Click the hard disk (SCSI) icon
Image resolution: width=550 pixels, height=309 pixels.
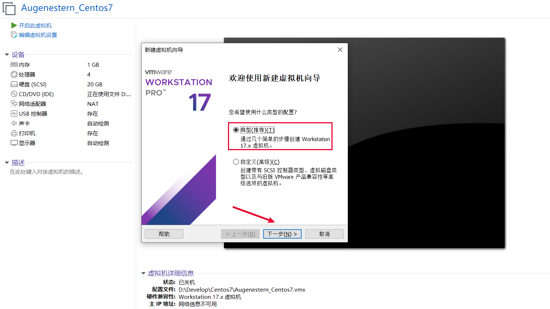pos(14,84)
